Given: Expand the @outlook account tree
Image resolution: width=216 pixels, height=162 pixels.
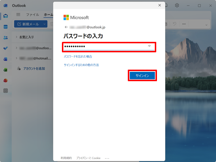Looking at the screenshot, I should (x=17, y=48).
